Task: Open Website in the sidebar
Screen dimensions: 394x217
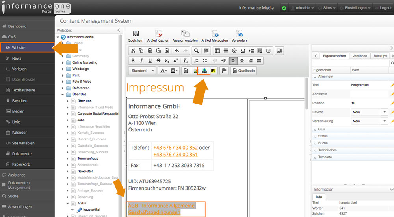Action: (x=27, y=47)
